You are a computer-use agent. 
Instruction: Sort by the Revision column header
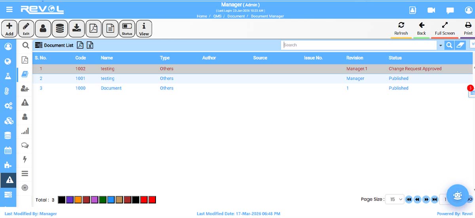[x=355, y=58]
